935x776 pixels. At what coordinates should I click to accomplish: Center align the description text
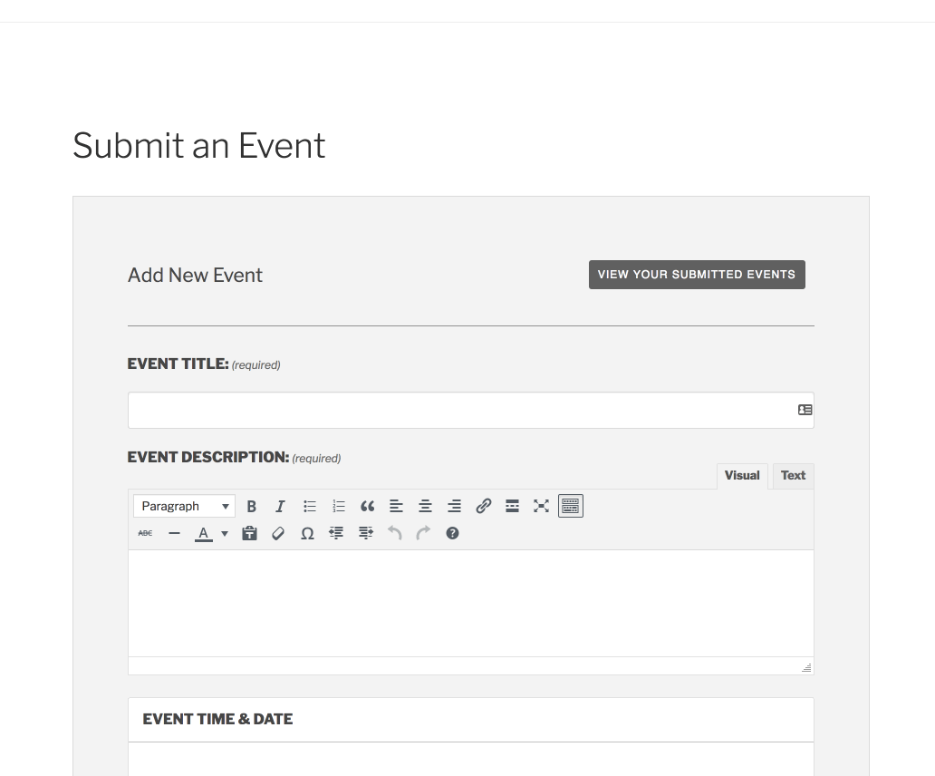425,506
